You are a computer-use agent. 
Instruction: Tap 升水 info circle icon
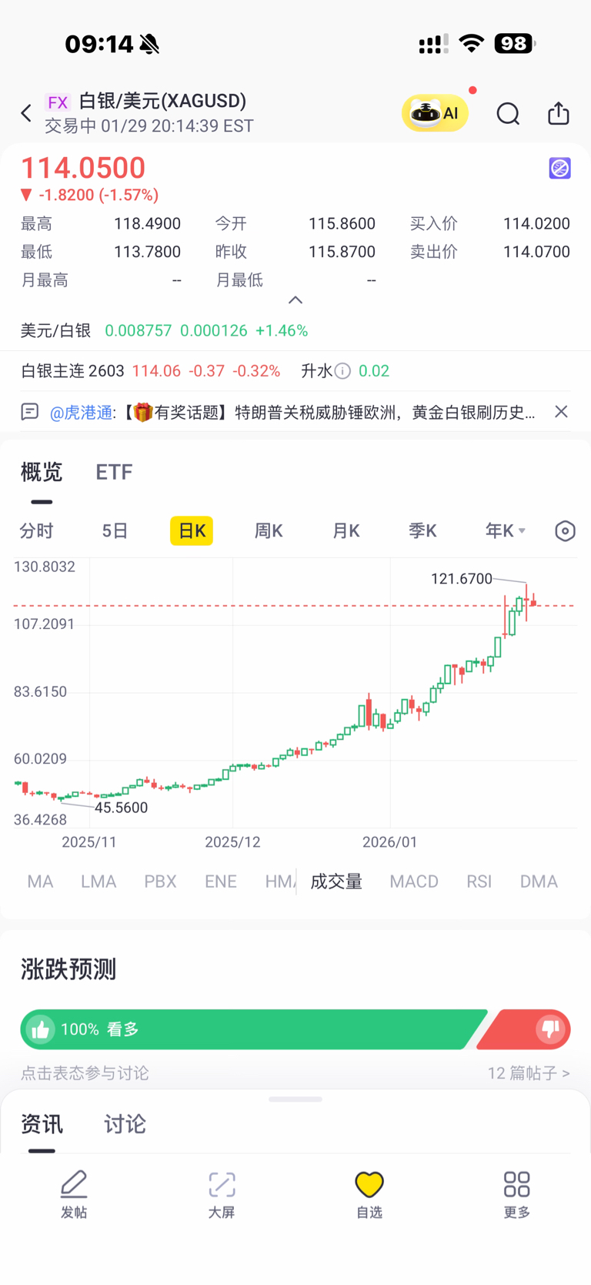(343, 371)
